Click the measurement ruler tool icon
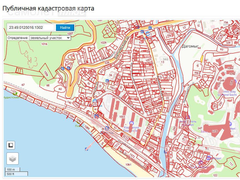 point(11,145)
